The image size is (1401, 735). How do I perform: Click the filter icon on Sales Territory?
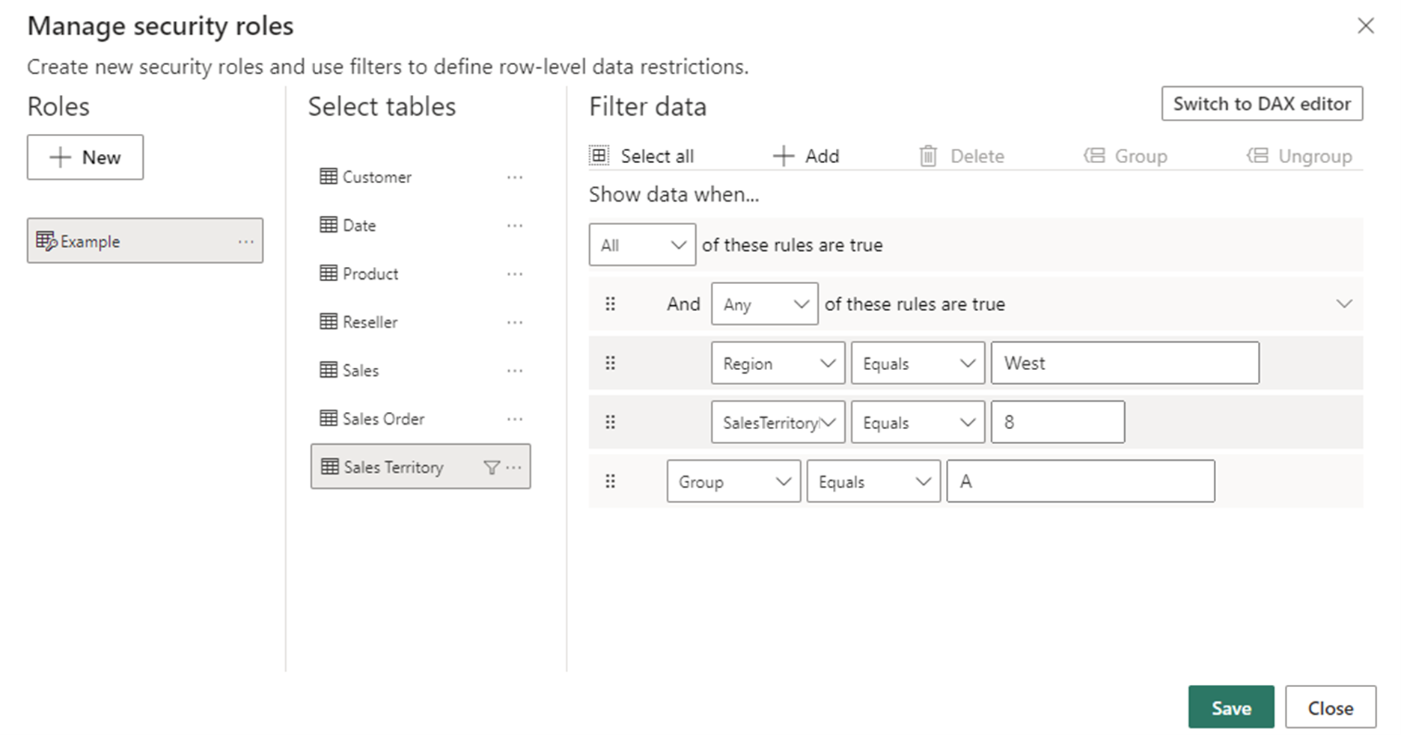(x=492, y=467)
